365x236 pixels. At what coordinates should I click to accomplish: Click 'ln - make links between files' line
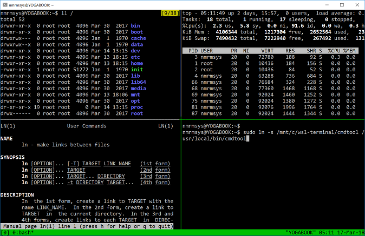(x=66, y=145)
